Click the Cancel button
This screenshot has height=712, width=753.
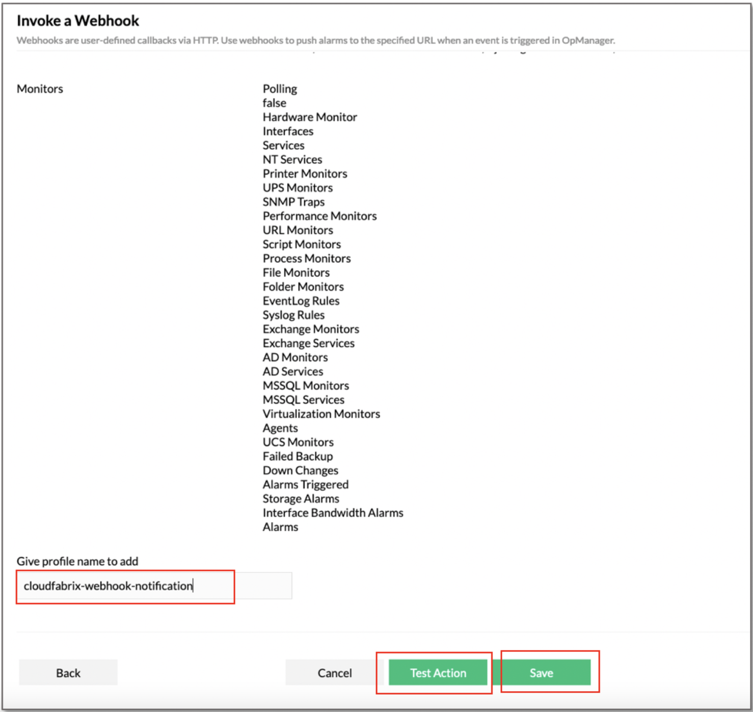pos(335,672)
